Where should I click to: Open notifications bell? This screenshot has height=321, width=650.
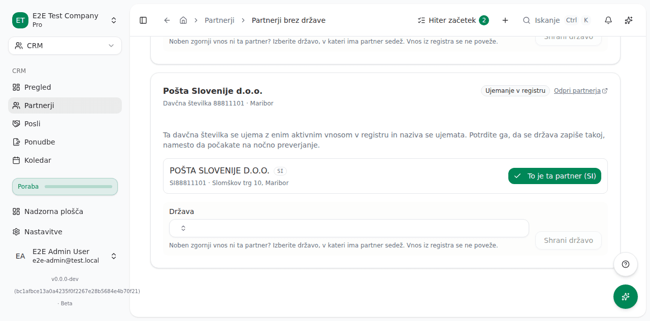(608, 20)
